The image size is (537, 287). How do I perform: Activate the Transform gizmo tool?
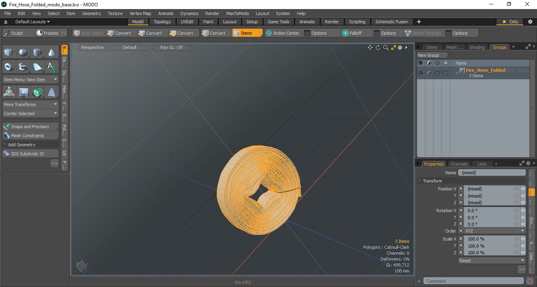9,92
